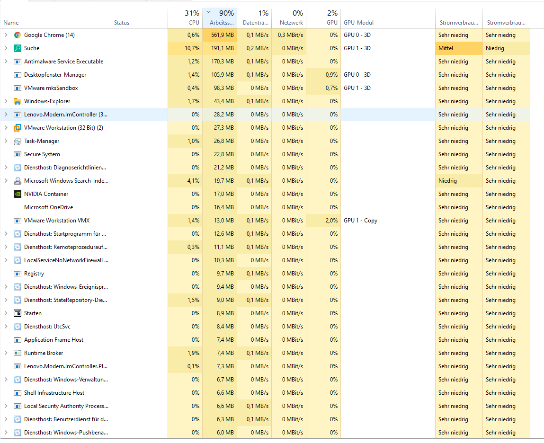Image resolution: width=544 pixels, height=443 pixels.
Task: Click the 2,0% GPU value for VMX
Action: click(x=323, y=221)
